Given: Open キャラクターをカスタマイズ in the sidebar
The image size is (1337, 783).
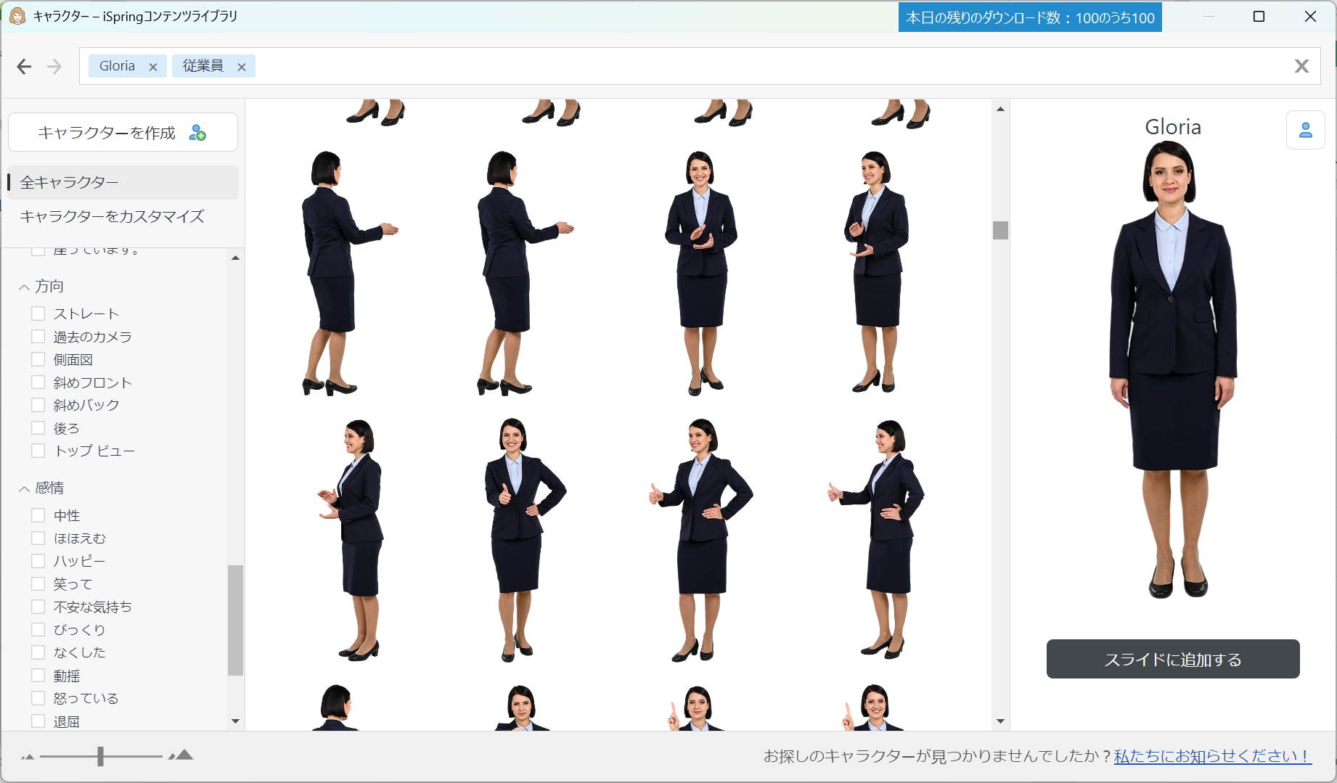Looking at the screenshot, I should coord(113,216).
